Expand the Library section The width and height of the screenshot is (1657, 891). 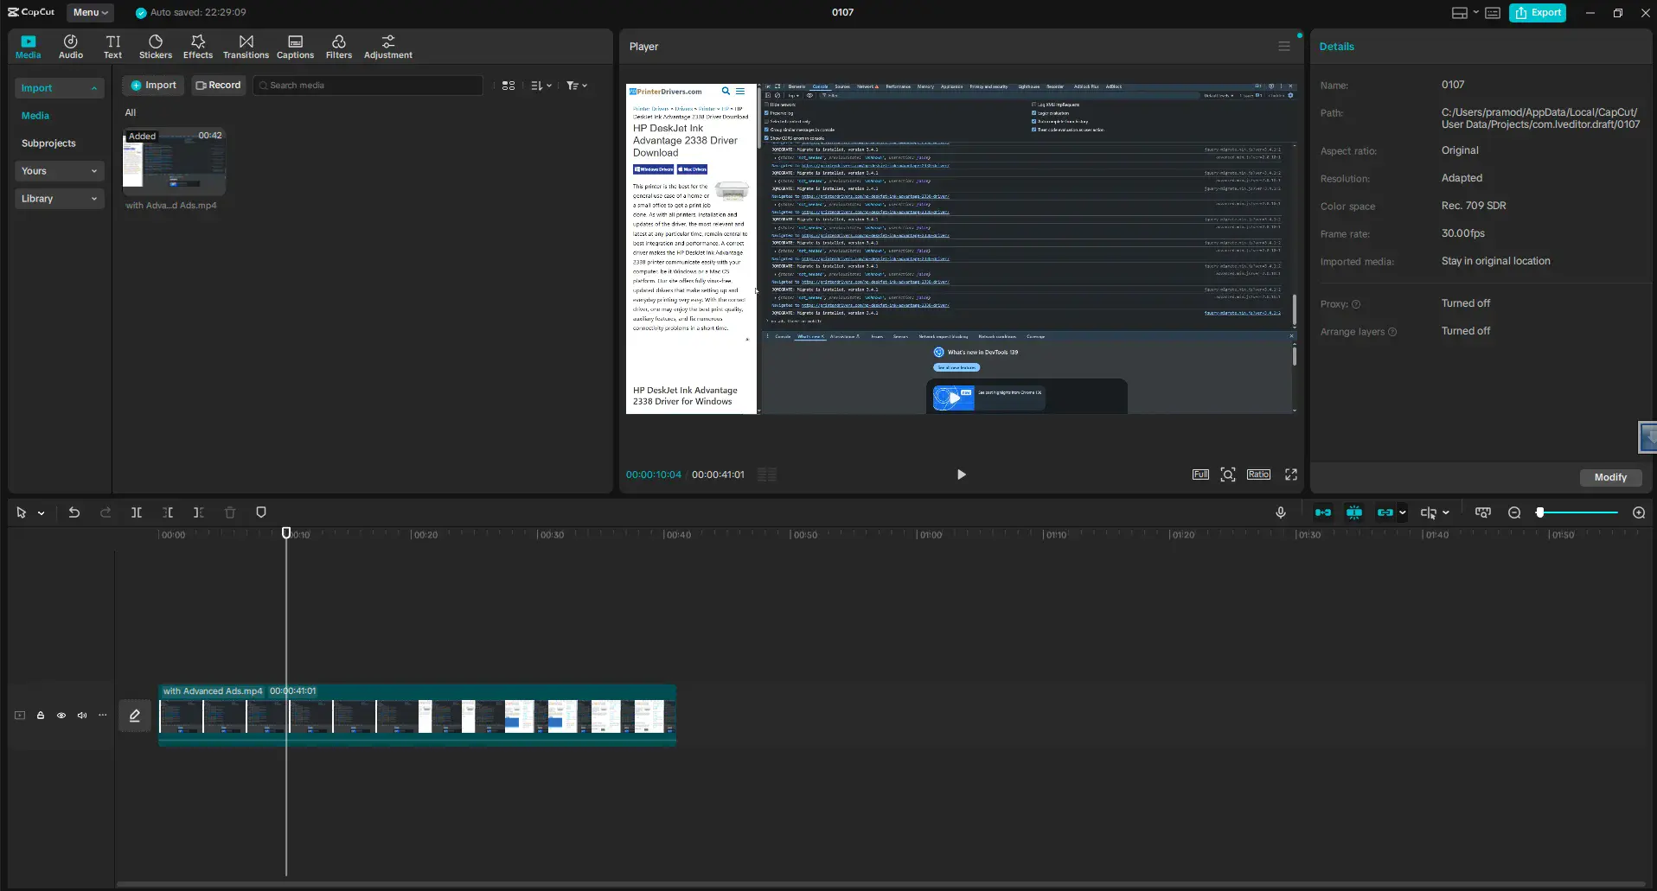(x=59, y=199)
